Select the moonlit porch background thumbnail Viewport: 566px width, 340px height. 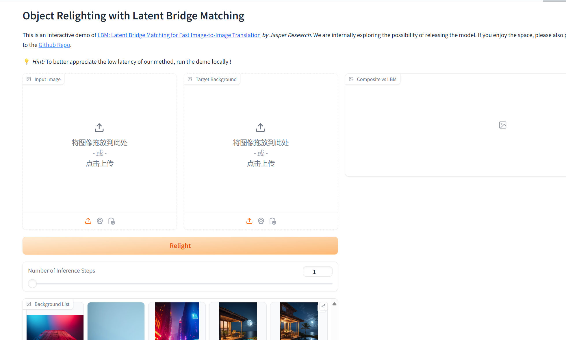238,321
